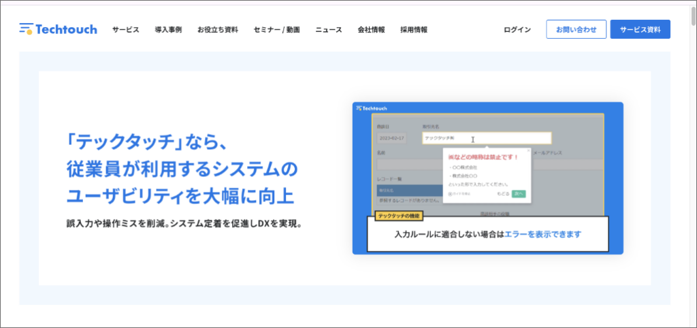Click the heading line ユーザビリティを大幅に向上
The height and width of the screenshot is (328, 697).
click(x=180, y=196)
